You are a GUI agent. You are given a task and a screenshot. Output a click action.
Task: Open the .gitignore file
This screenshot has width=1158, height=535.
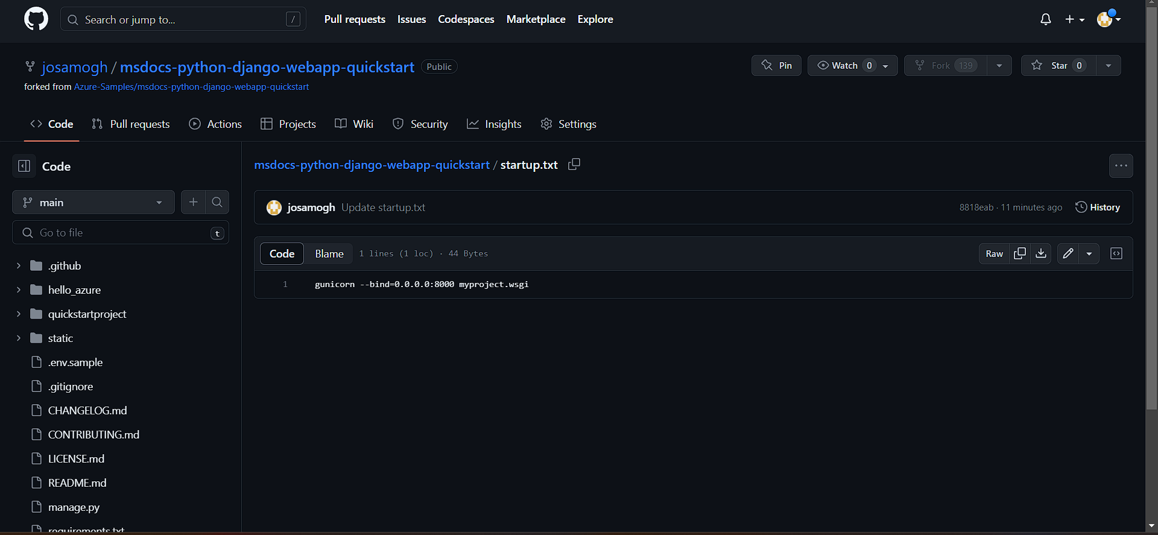coord(71,386)
